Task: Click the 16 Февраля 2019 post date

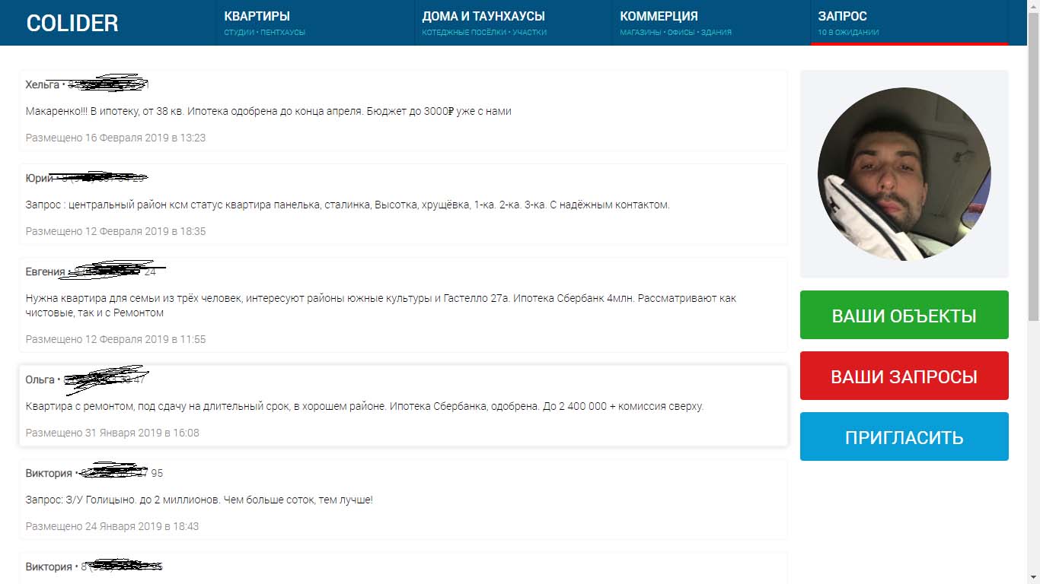Action: pos(115,138)
